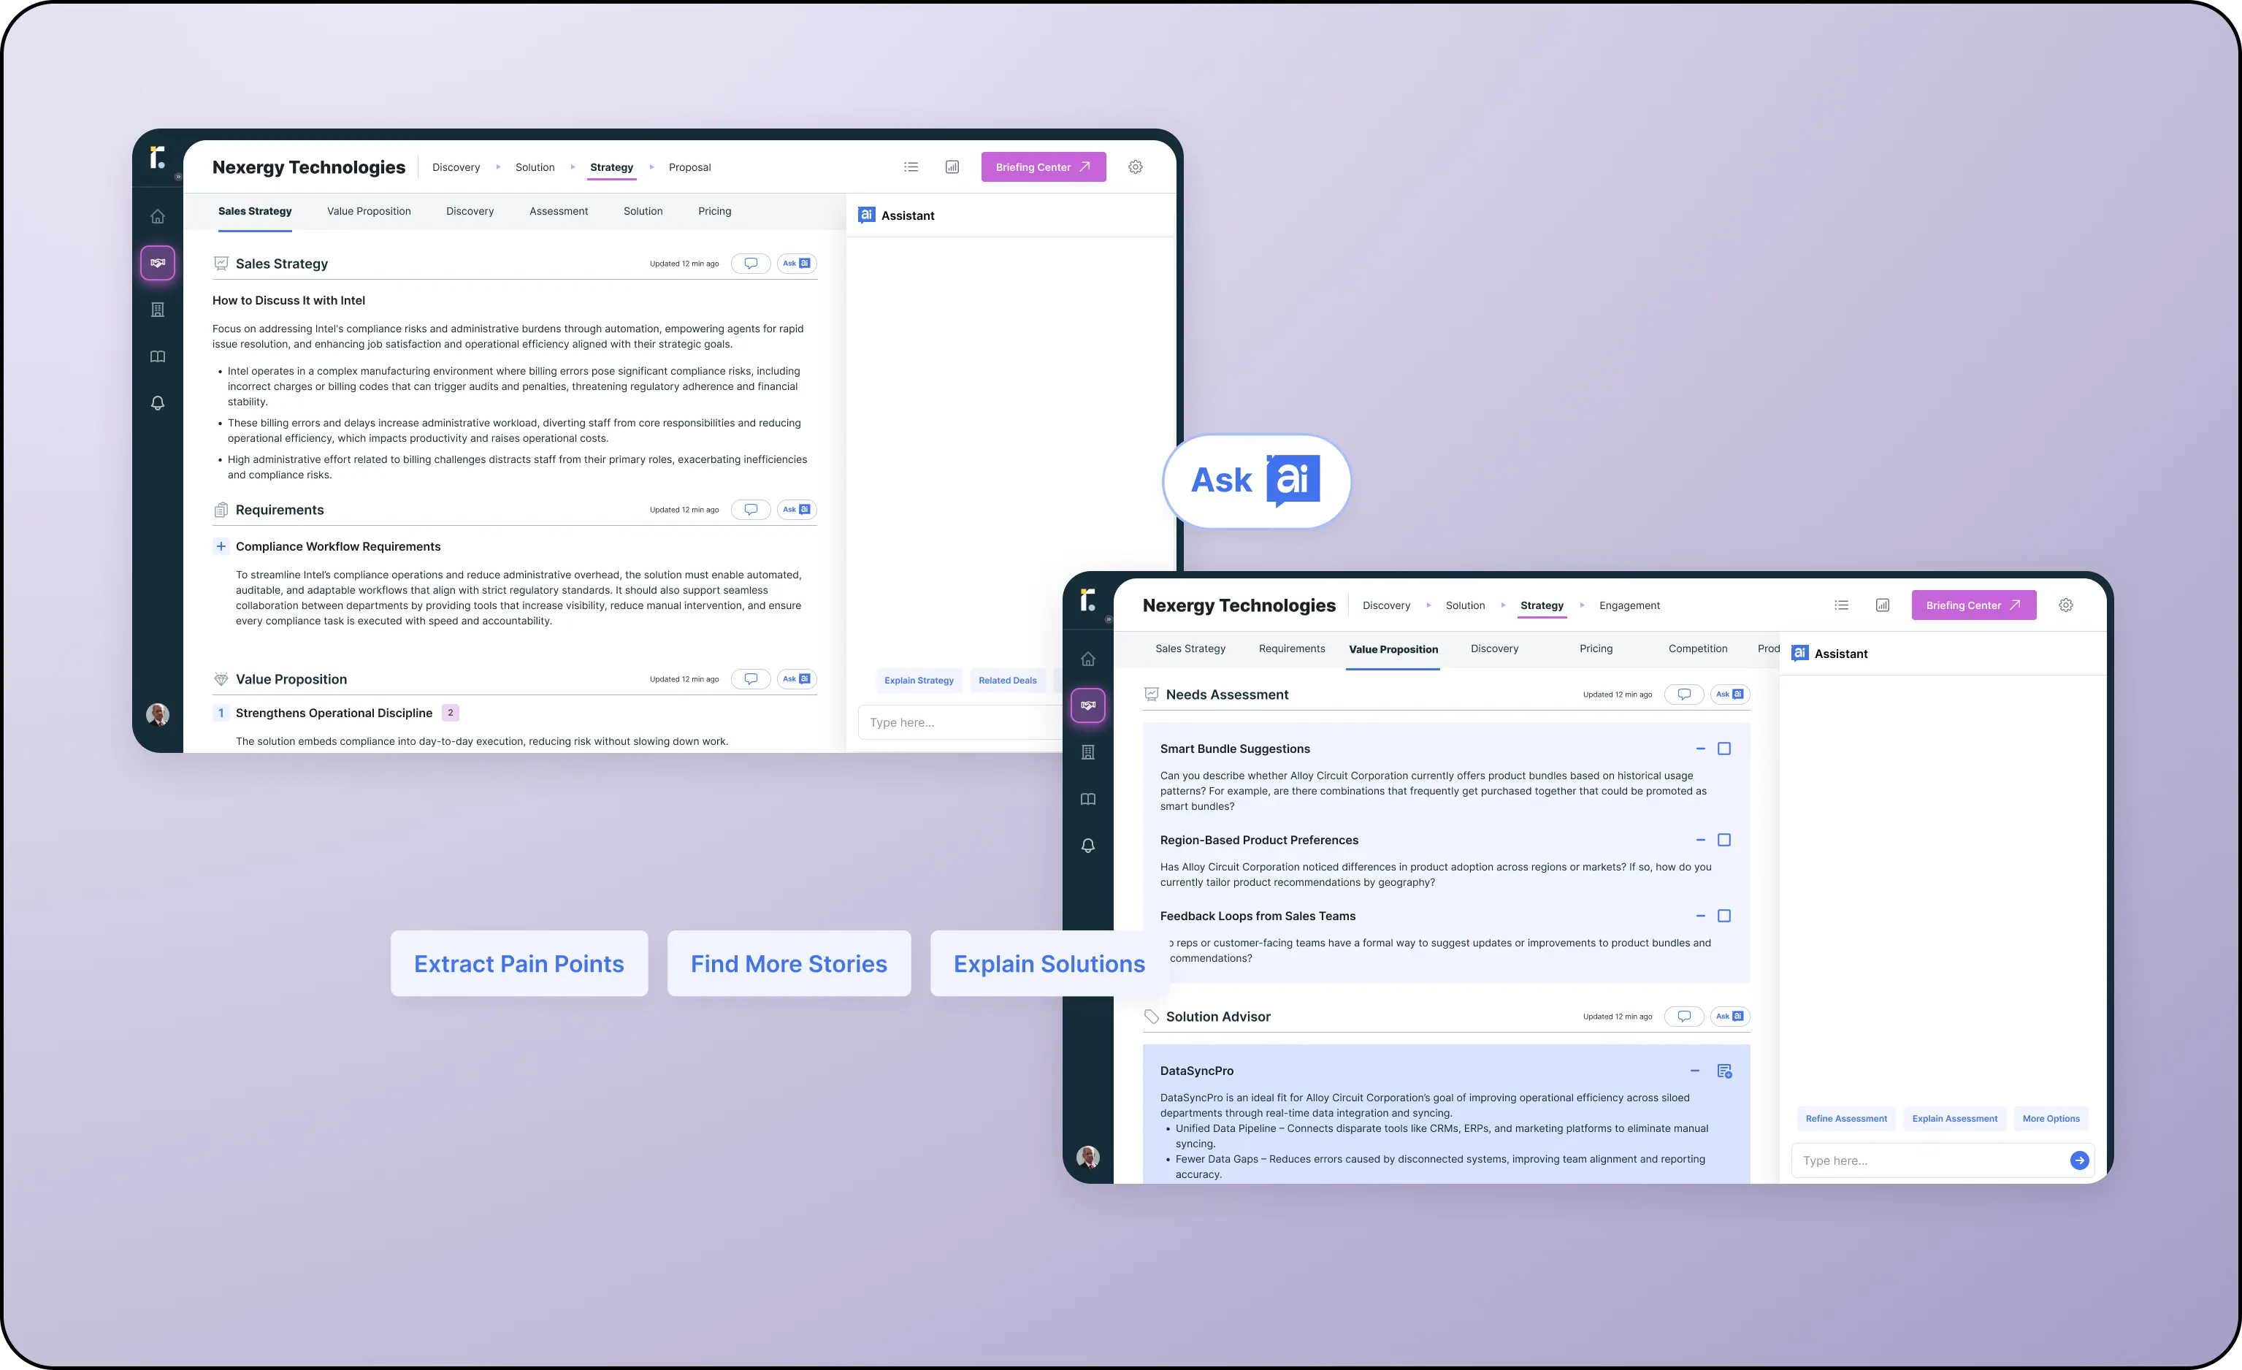
Task: Collapse the Feedback Loops from Sales Teams item
Action: (x=1701, y=916)
